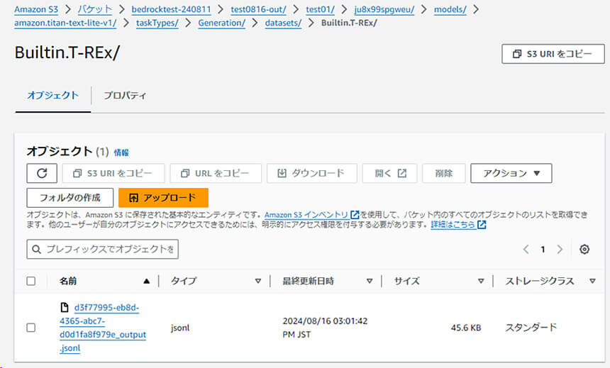Viewport: 610px width, 368px height.
Task: Focus the prefix search input field
Action: pyautogui.click(x=103, y=250)
